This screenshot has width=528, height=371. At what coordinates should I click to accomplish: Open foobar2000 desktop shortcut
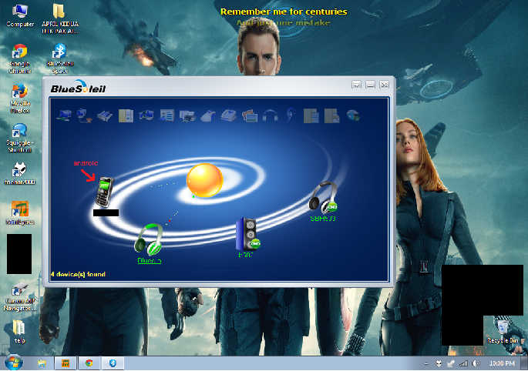tap(19, 173)
